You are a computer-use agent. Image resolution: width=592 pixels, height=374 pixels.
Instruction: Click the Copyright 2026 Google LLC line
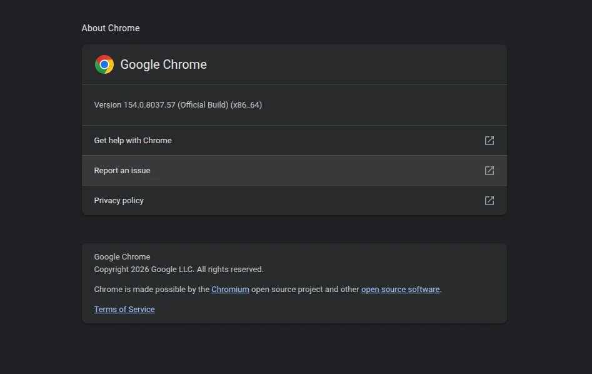(179, 270)
